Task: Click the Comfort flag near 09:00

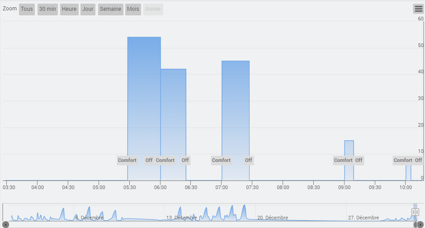Action: [x=343, y=160]
